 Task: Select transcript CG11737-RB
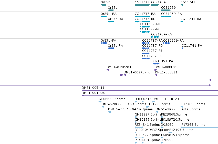click(150, 24)
